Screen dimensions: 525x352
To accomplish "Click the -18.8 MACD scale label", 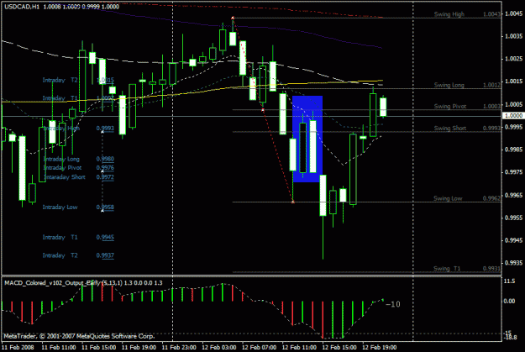I will (x=511, y=338).
